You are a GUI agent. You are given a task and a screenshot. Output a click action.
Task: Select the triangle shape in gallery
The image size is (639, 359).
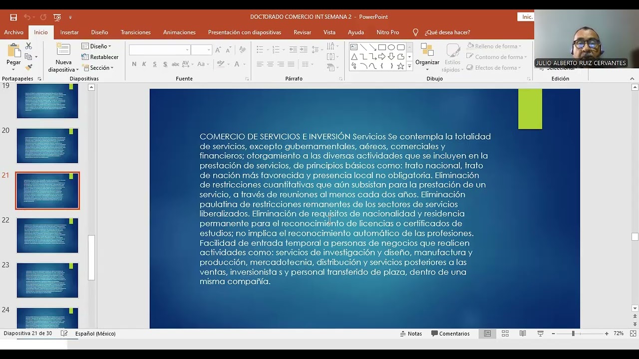tap(354, 57)
